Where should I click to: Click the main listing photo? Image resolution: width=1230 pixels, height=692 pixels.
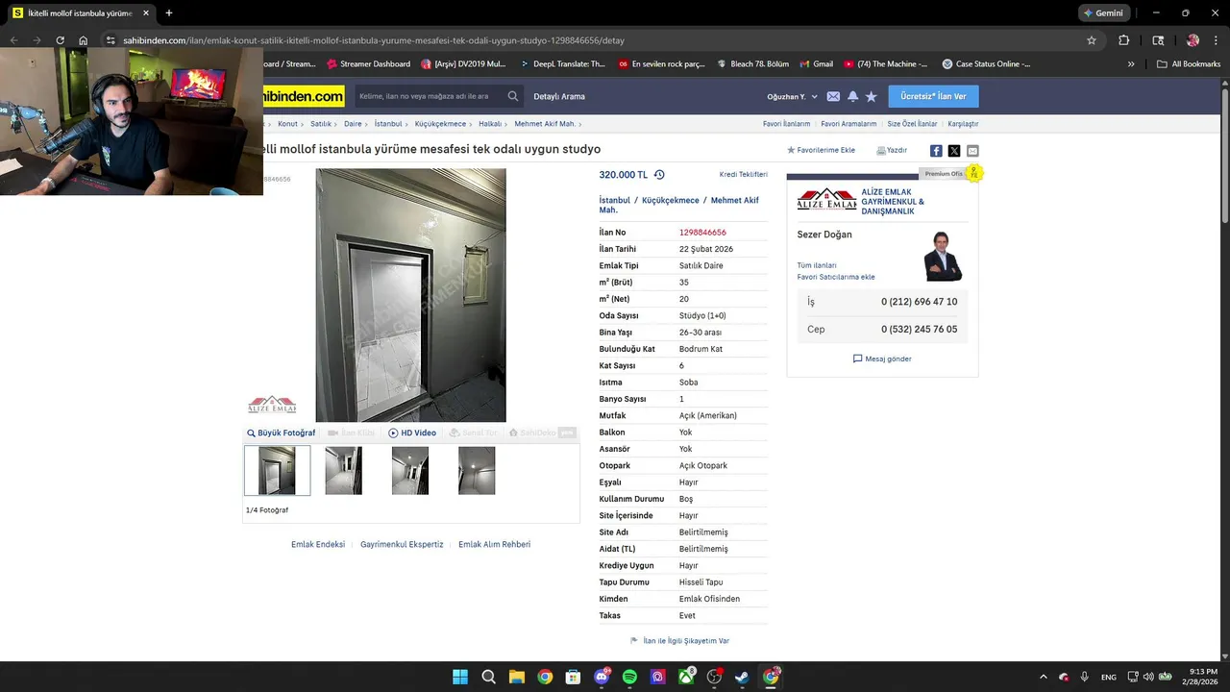pos(410,295)
